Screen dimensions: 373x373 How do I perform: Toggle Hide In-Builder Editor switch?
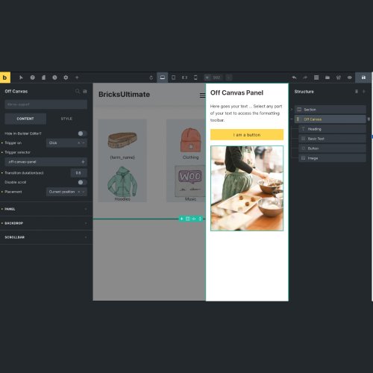[82, 134]
